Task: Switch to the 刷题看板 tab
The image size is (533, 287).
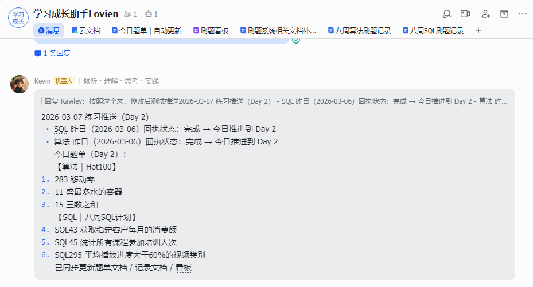Action: tap(211, 31)
